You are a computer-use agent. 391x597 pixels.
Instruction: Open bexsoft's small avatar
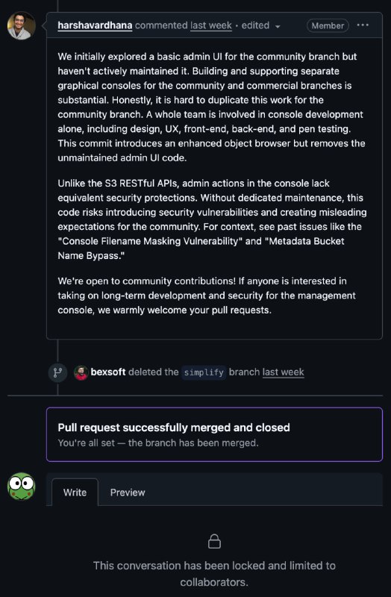tap(81, 372)
